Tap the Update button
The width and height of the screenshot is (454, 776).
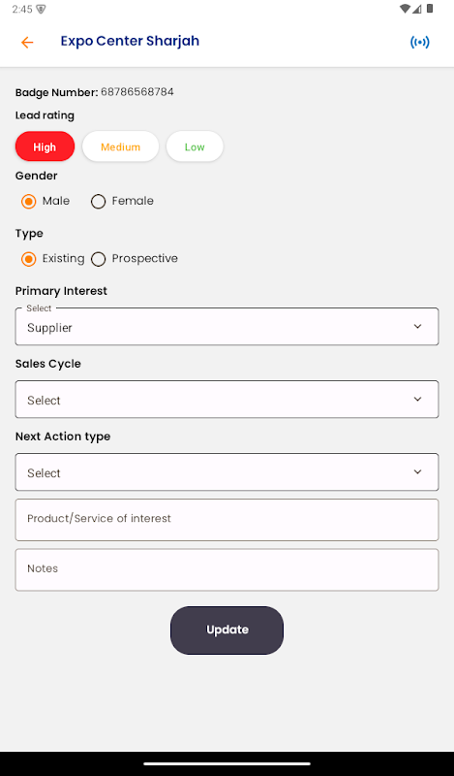227,630
